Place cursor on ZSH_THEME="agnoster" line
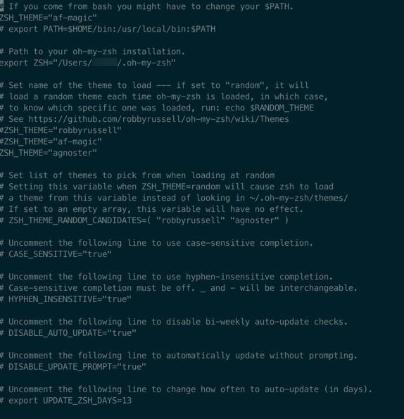This screenshot has width=404, height=419. [x=49, y=153]
